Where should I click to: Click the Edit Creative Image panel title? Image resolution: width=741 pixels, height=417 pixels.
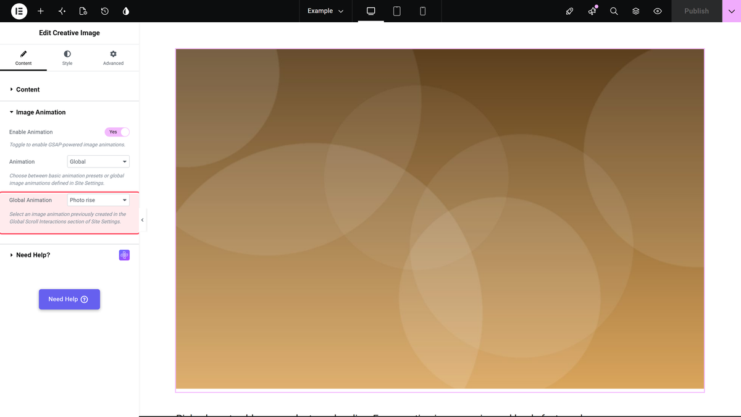(69, 33)
